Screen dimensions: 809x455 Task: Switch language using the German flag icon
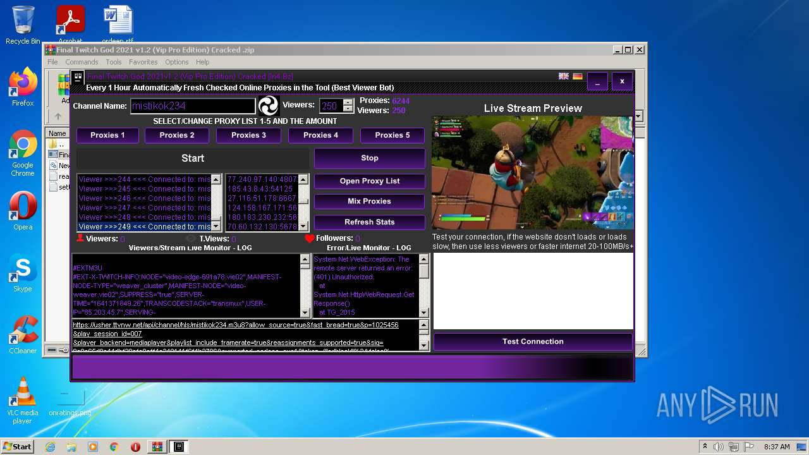coord(578,76)
